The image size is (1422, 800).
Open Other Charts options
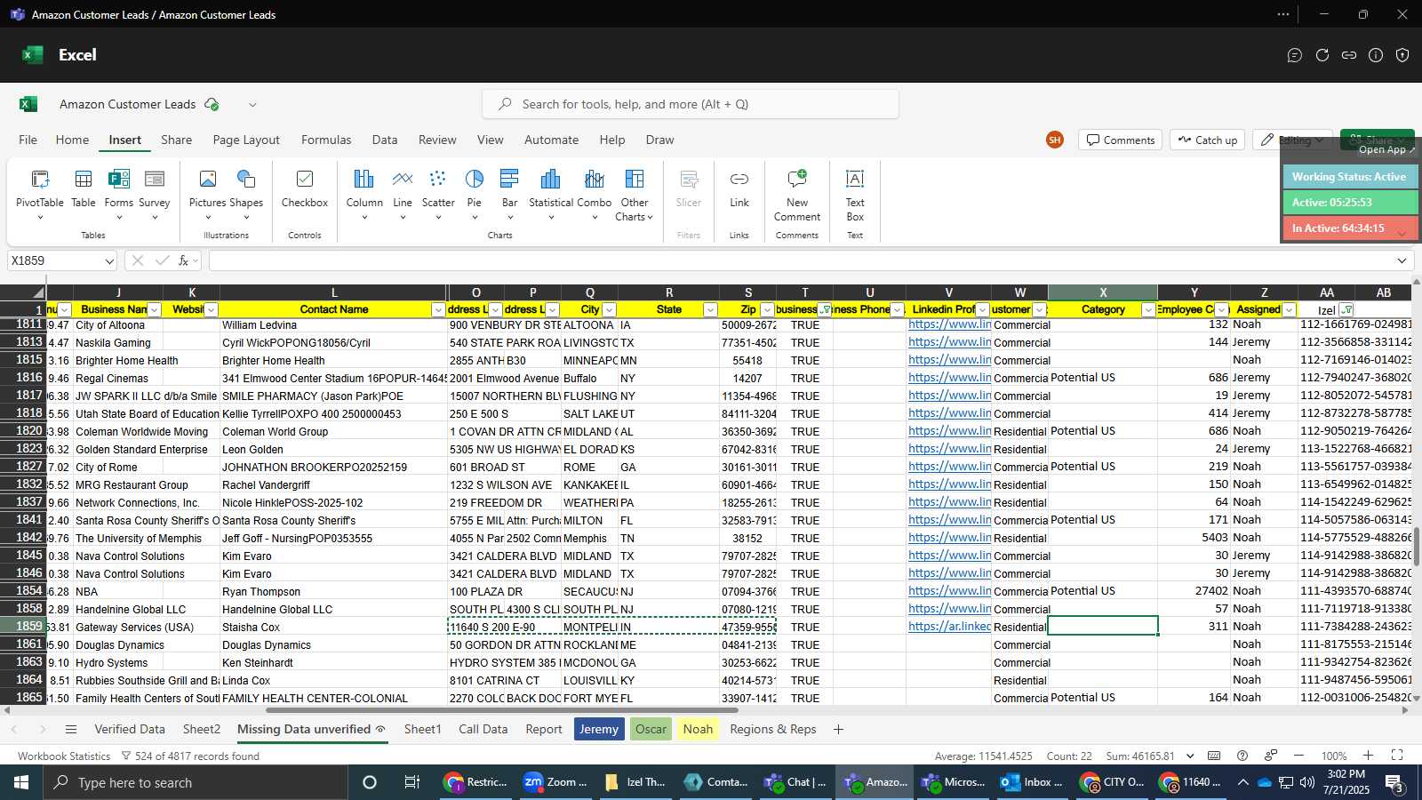pyautogui.click(x=635, y=194)
